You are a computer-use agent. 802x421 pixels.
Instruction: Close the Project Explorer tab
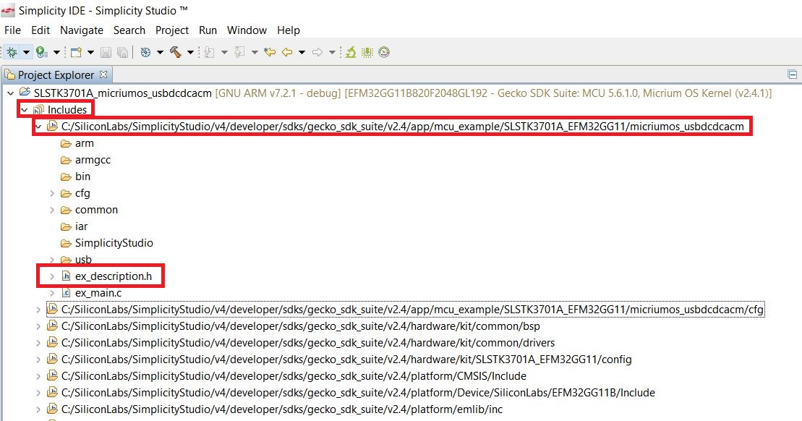(103, 75)
